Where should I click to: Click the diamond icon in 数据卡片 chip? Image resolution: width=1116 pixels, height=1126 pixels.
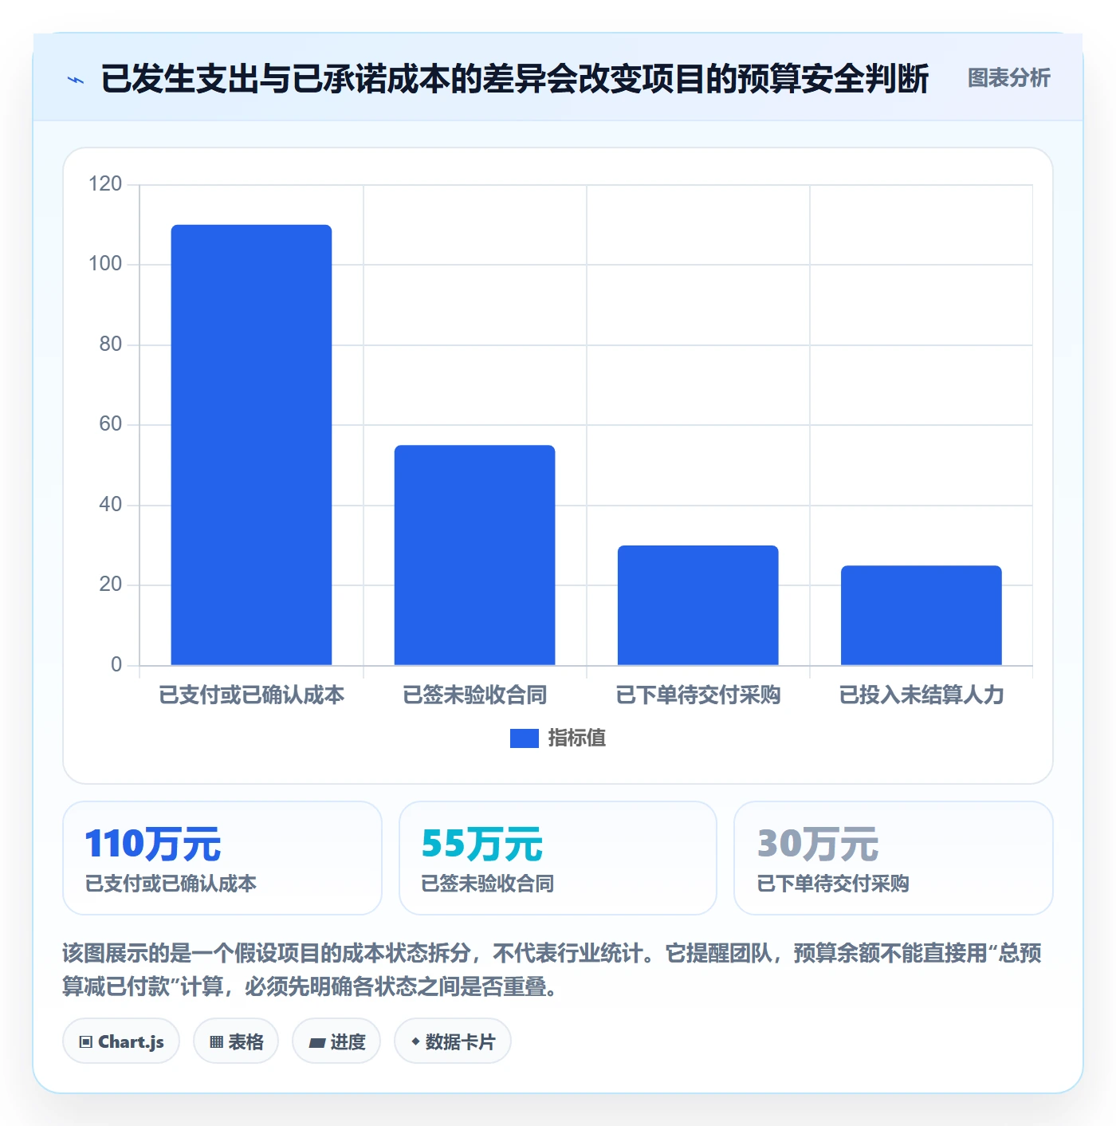point(415,1041)
